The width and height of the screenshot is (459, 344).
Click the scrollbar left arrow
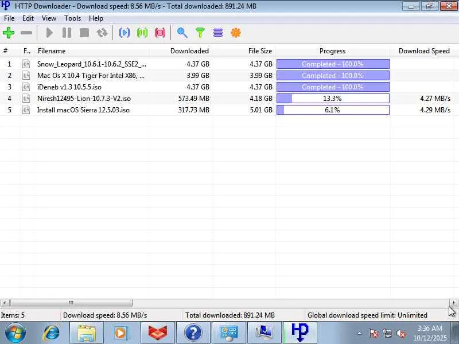point(5,303)
